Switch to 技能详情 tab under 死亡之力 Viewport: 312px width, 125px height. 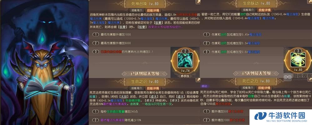point(264,88)
